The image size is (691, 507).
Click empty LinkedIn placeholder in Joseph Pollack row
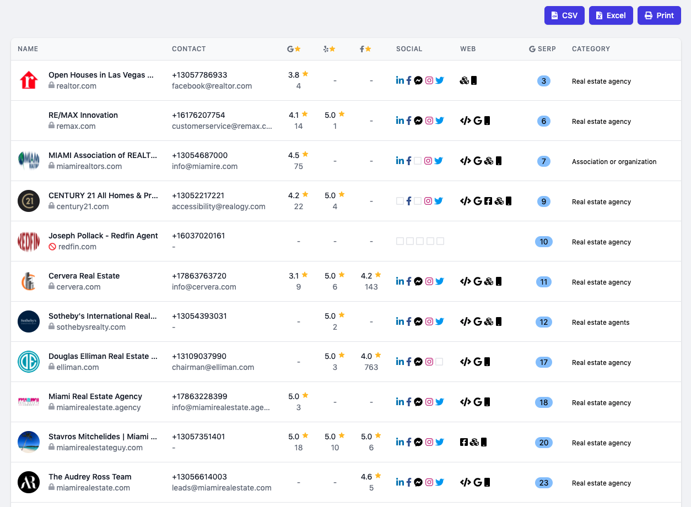click(x=400, y=241)
